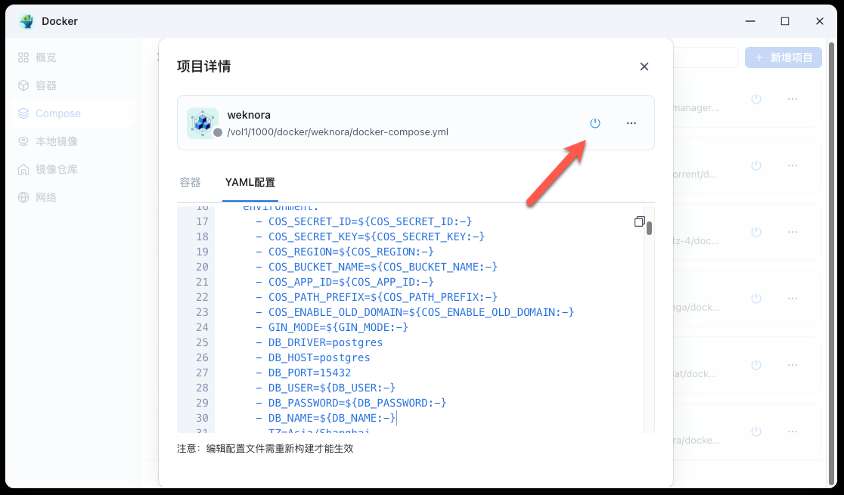Screen dimensions: 844x495
Task: Toggle power on the manager project row
Action: [x=756, y=99]
